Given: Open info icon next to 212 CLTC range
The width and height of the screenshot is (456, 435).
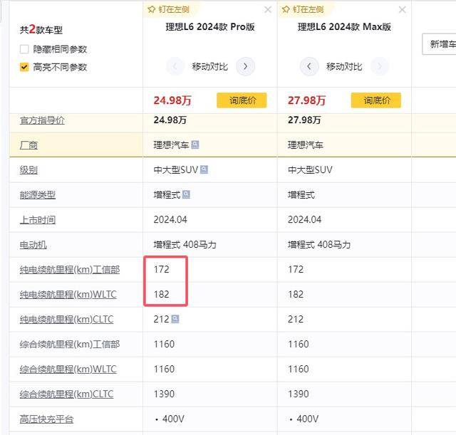Looking at the screenshot, I should pyautogui.click(x=175, y=319).
